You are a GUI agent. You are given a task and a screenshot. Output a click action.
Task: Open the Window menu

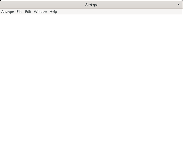coord(41,12)
